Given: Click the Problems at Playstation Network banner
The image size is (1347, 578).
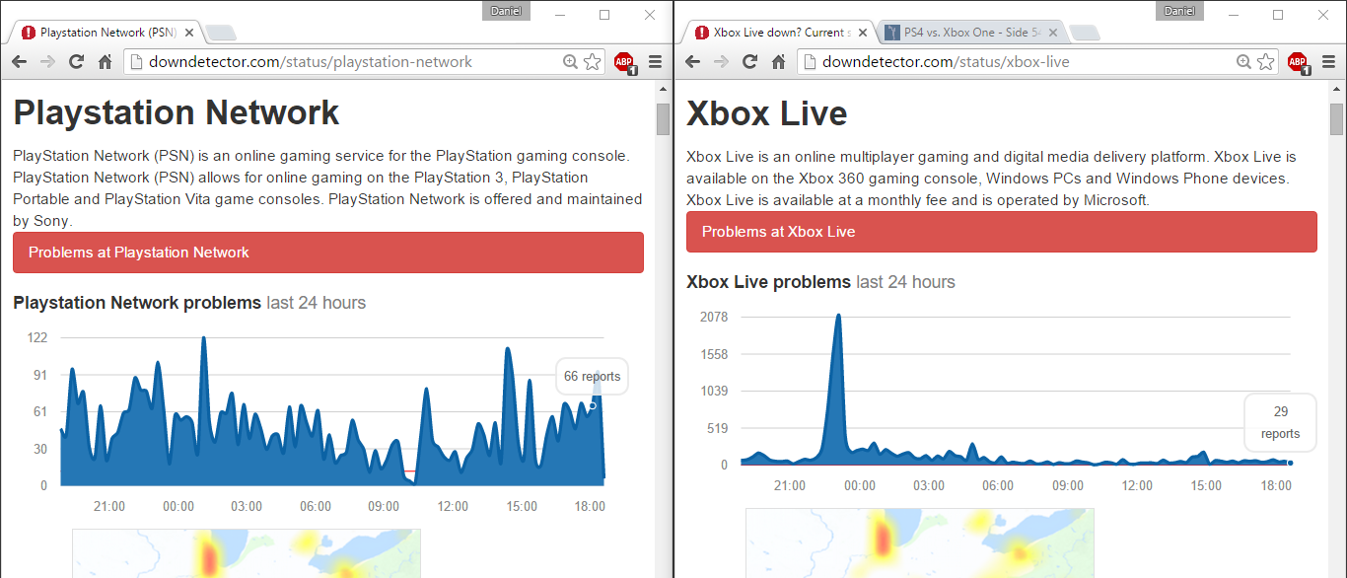Looking at the screenshot, I should 328,253.
